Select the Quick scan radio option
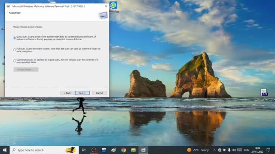This screenshot has width=275, height=154. click(x=15, y=38)
